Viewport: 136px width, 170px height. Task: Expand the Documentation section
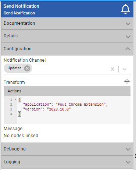tap(67, 23)
